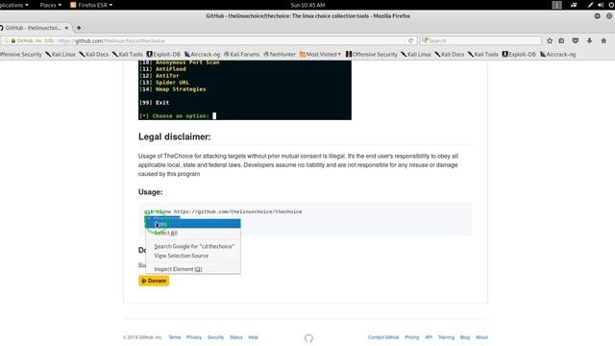Choose Search Google for "cd thechoice"
Screen dimensions: 615x346
[194, 246]
